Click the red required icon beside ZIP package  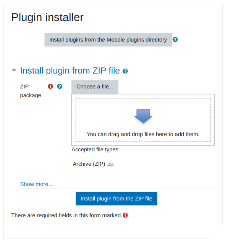point(50,86)
